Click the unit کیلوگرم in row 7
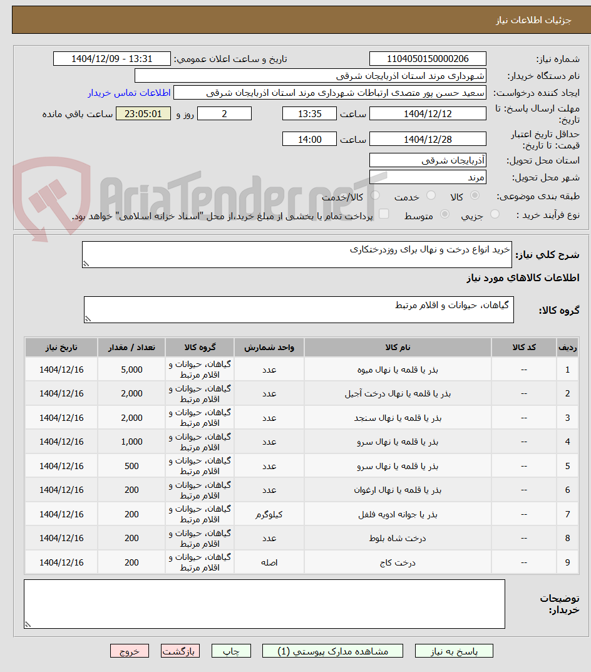This screenshot has height=672, width=591. [x=269, y=514]
